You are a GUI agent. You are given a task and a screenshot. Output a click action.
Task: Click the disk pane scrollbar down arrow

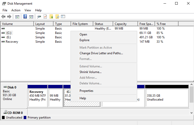[191, 113]
